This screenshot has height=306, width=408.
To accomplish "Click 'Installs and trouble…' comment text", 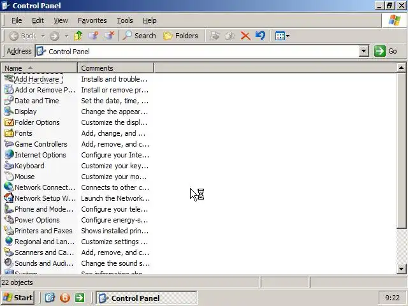I will [x=114, y=79].
